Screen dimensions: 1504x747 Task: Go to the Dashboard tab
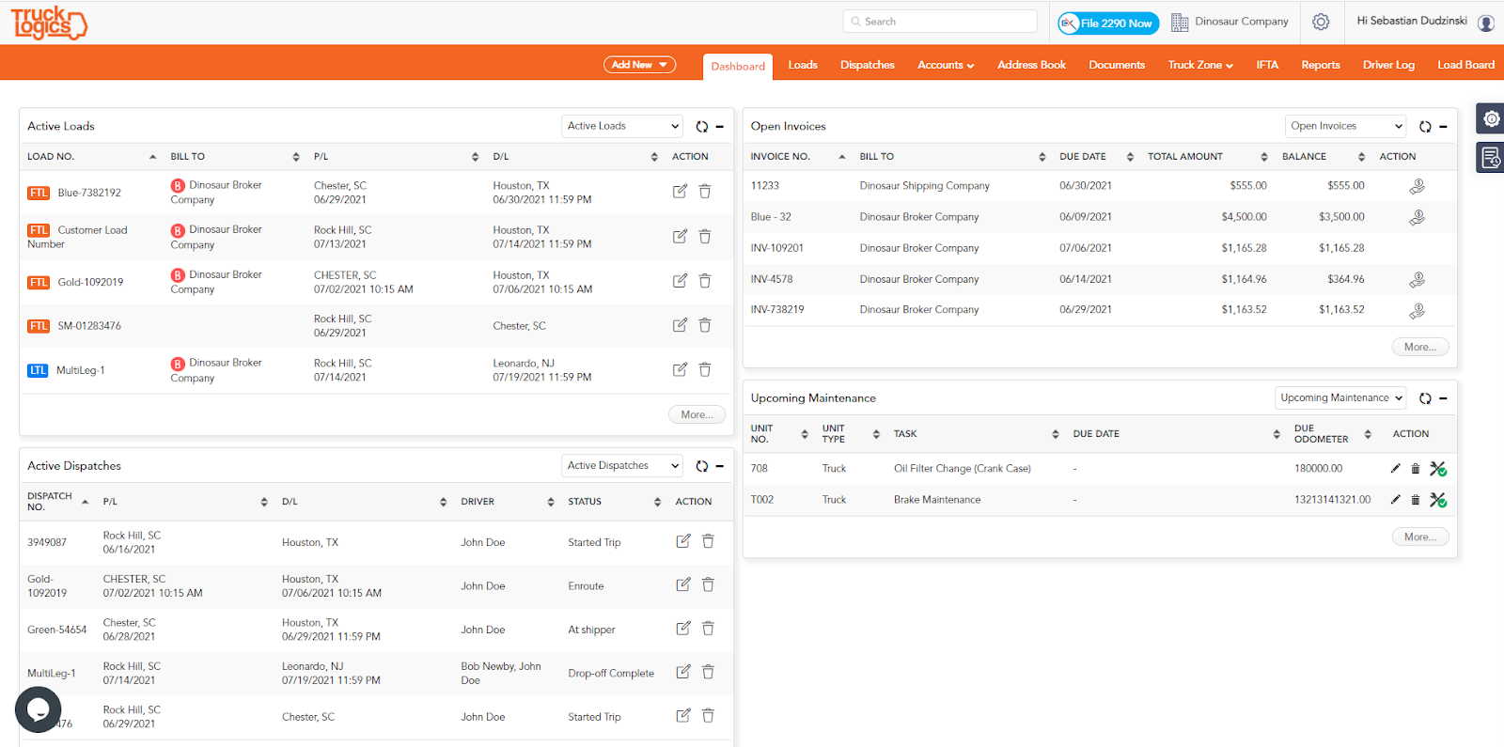tap(738, 67)
